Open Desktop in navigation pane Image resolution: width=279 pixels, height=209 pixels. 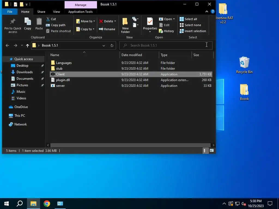point(22,66)
